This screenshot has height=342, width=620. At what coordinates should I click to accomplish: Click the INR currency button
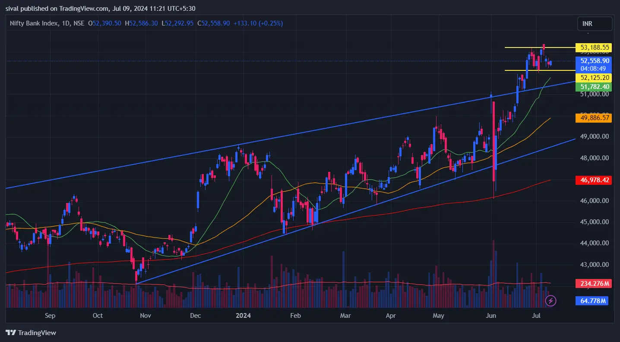click(x=595, y=24)
